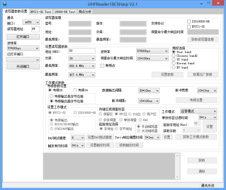This screenshot has height=190, width=226.
Task: Open the settings 波特率 57600bps dropdown
Action: point(152,51)
